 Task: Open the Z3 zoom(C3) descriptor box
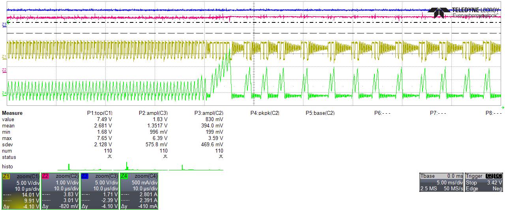[100, 191]
